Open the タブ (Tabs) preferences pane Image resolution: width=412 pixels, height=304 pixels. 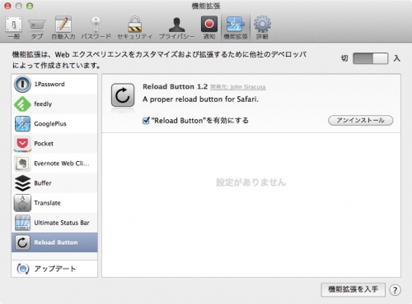pyautogui.click(x=37, y=29)
